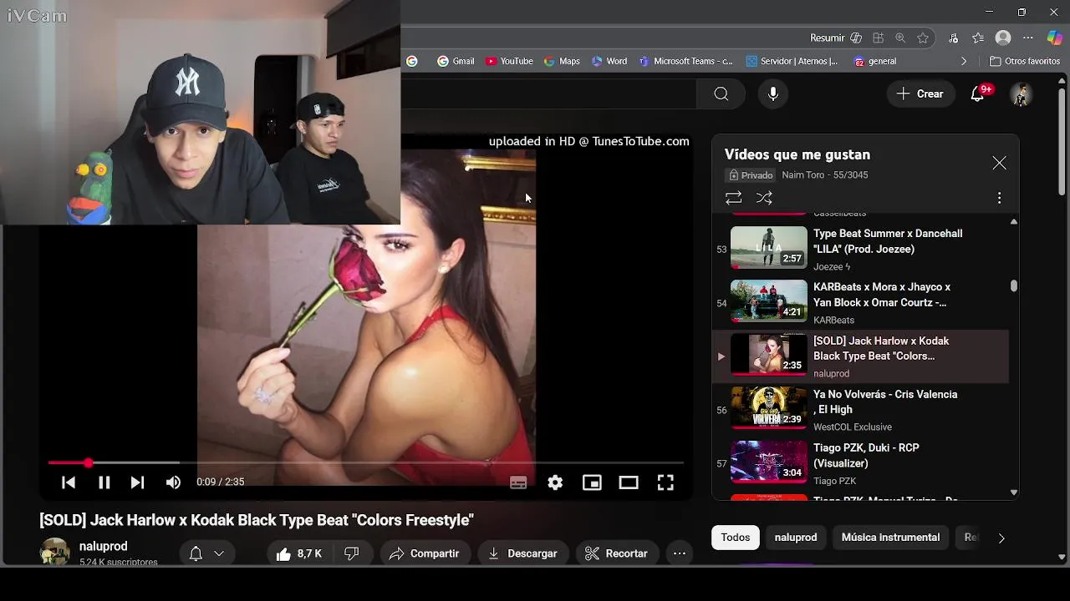The image size is (1070, 601).
Task: Open the split screen icon in the address bar
Action: coord(879,38)
